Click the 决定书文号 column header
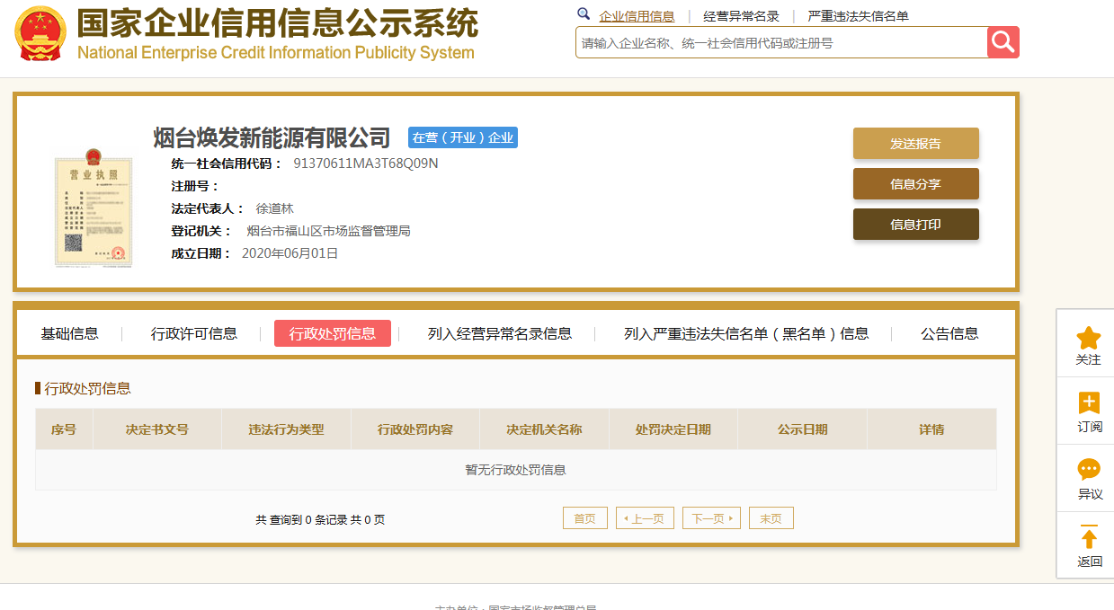 [x=157, y=429]
